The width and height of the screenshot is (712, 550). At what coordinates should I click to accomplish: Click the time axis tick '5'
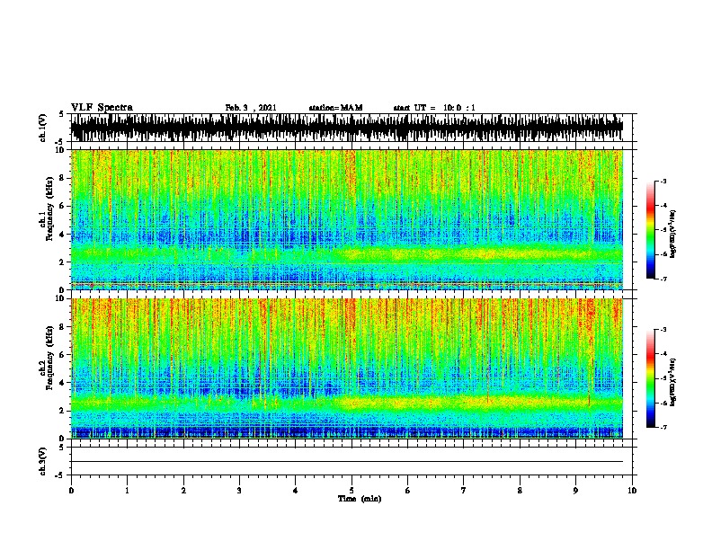[x=352, y=491]
